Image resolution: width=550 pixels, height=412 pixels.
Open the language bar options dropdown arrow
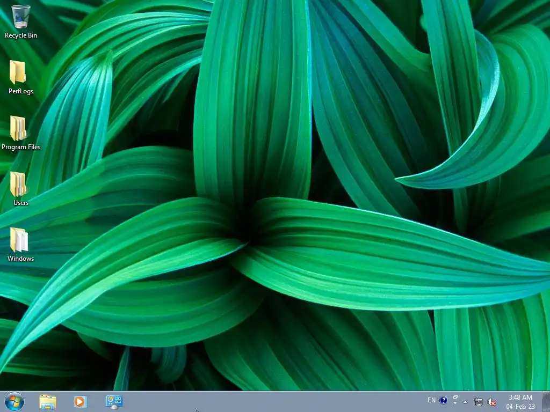[x=455, y=403]
